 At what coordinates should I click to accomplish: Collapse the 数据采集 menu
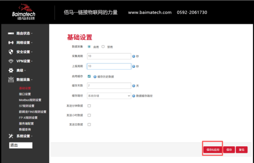(x=24, y=80)
